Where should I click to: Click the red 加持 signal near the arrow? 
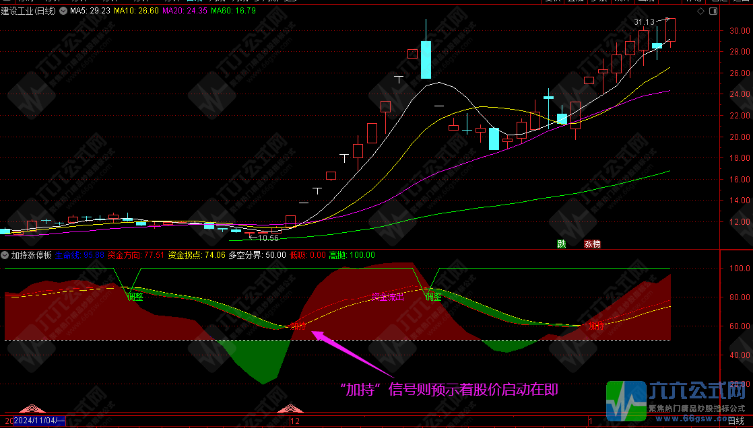298,326
